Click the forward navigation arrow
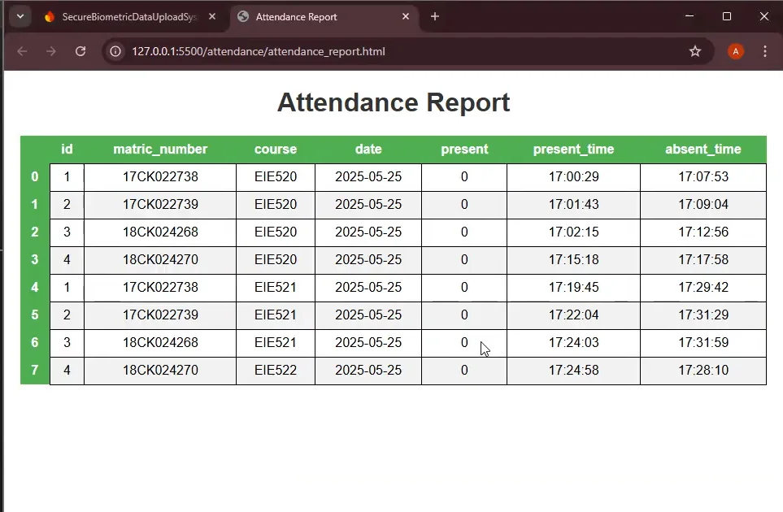 click(50, 51)
